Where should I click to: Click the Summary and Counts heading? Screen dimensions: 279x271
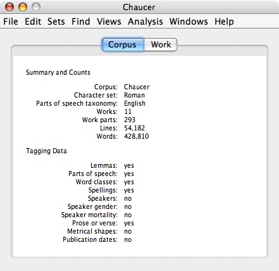58,72
